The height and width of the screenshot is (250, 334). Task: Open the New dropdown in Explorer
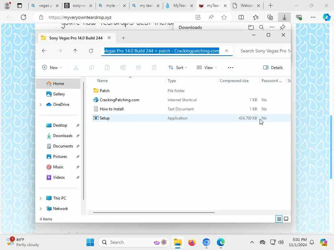pos(52,68)
